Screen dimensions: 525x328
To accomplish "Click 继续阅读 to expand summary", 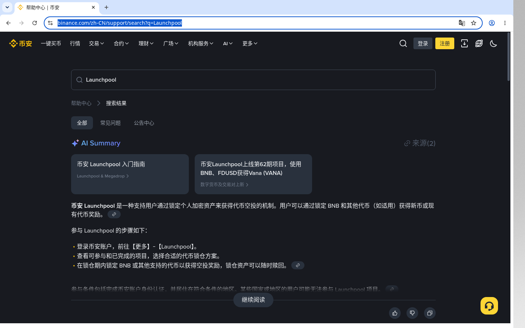I will coord(253,300).
